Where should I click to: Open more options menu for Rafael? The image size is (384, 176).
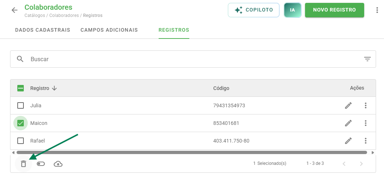click(365, 141)
